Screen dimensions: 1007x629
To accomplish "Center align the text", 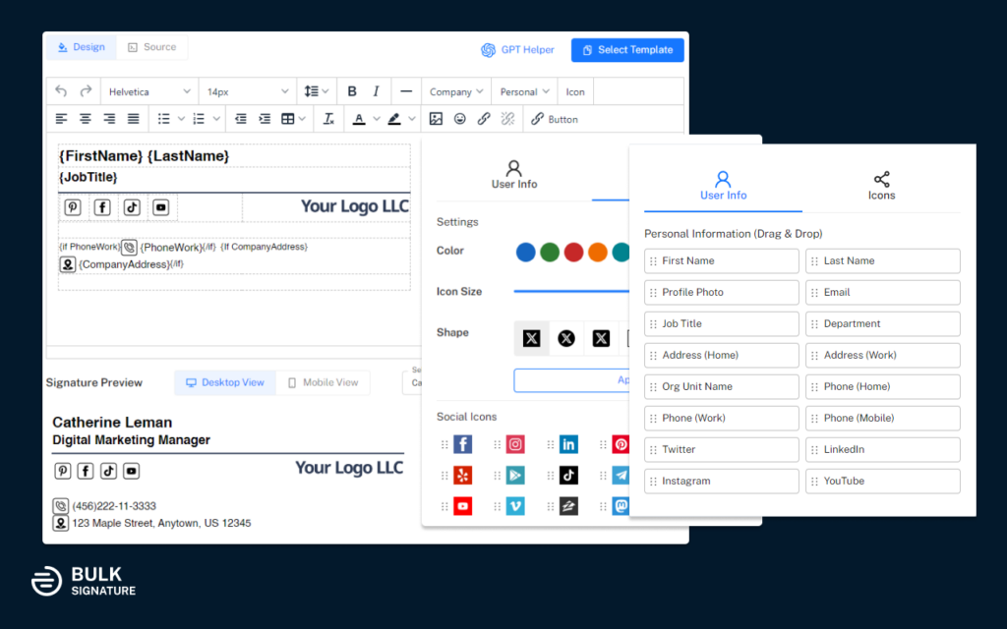I will [x=86, y=119].
